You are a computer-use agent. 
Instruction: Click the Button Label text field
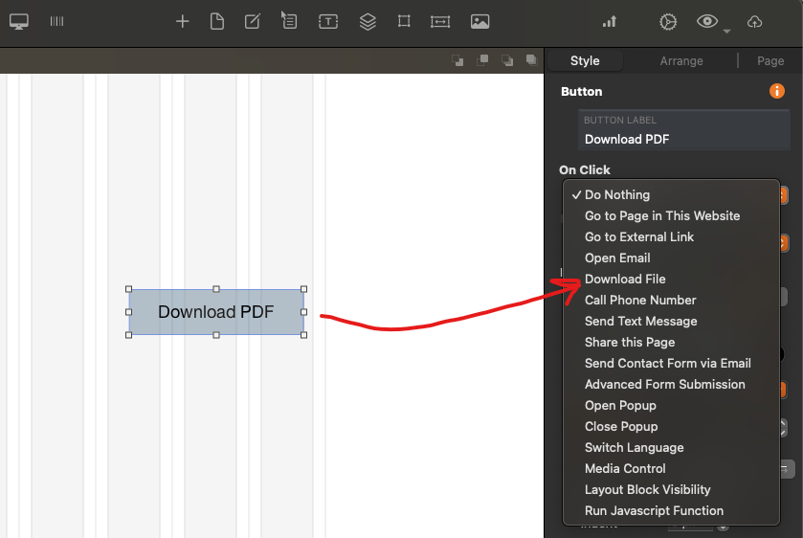[x=683, y=139]
